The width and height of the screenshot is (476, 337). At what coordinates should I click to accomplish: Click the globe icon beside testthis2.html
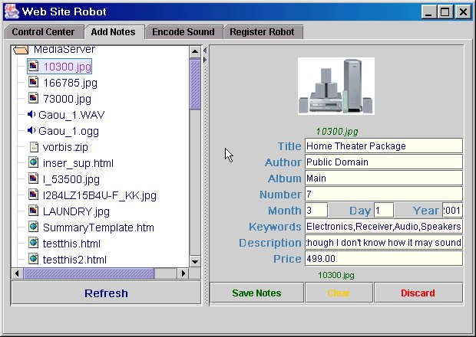(33, 259)
